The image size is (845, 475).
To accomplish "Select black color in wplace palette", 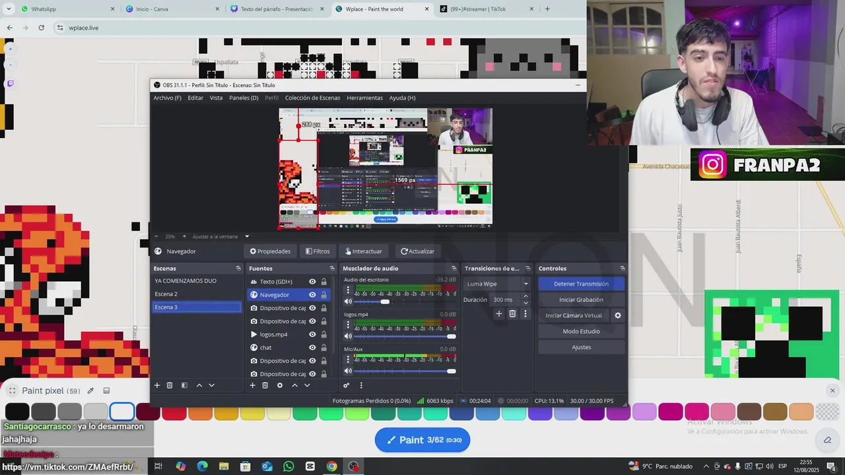I will 17,412.
